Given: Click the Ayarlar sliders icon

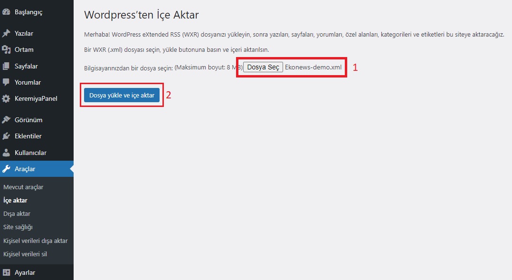Looking at the screenshot, I should pyautogui.click(x=6, y=272).
